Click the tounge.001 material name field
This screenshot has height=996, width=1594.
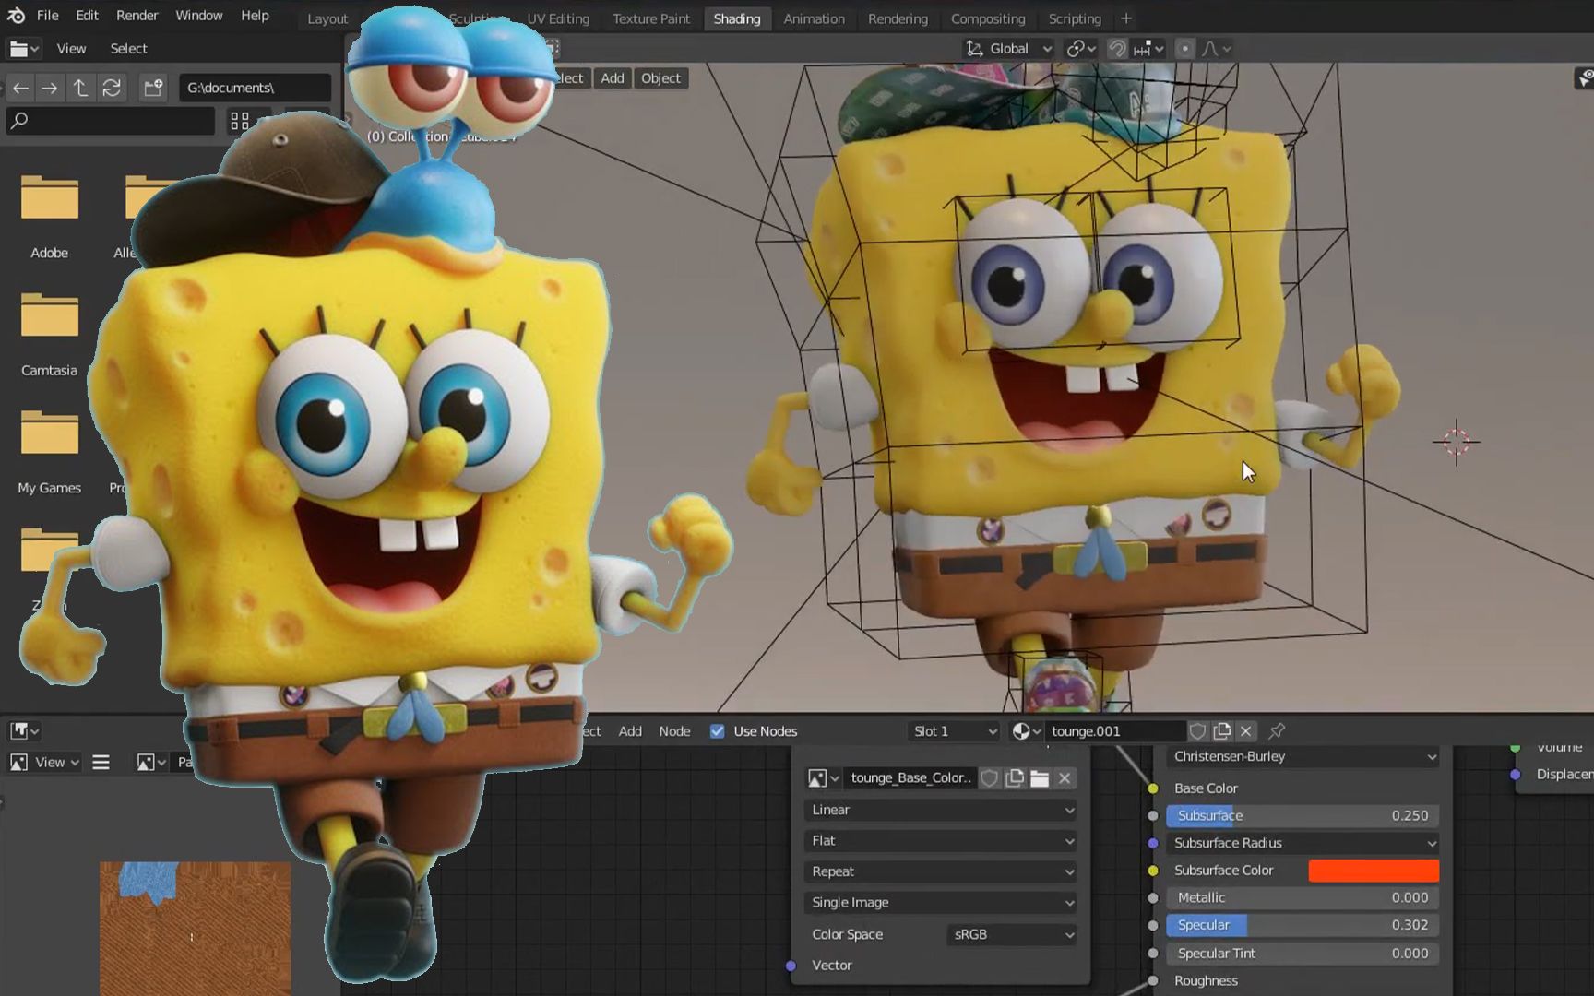point(1116,731)
